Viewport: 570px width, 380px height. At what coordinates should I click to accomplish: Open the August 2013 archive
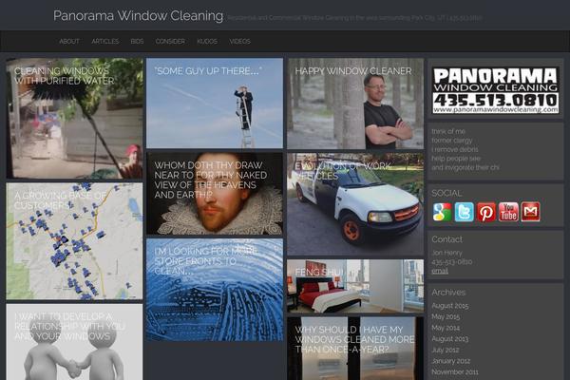[x=450, y=339]
